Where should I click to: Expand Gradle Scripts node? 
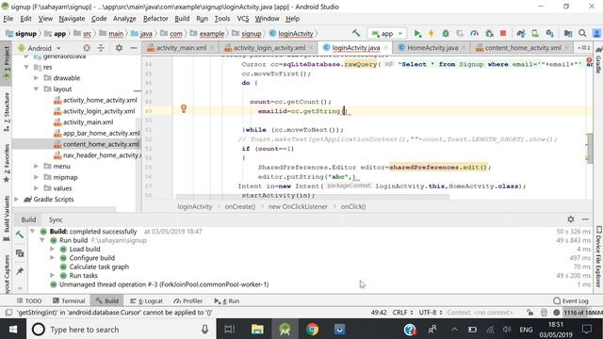(x=17, y=199)
